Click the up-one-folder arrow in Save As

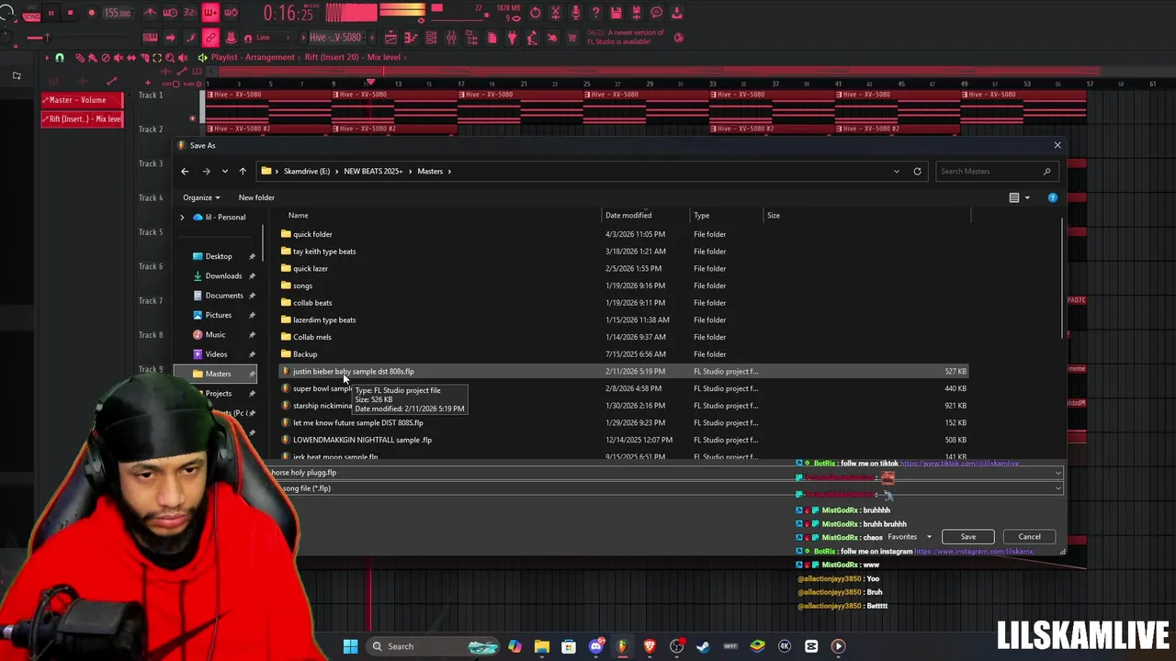pos(243,171)
